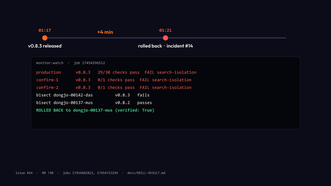Screen dimensions: 331x186
Task: Select the '+4 min' duration label
Action: coord(105,32)
